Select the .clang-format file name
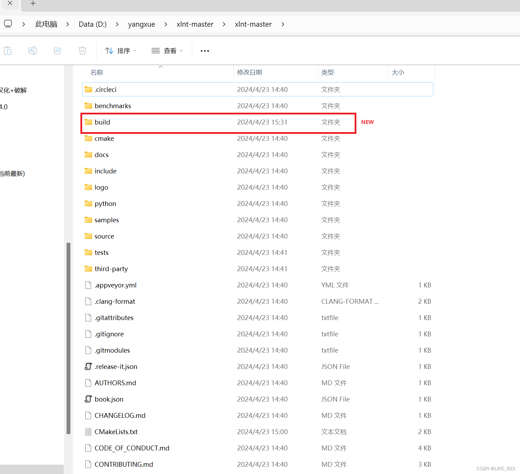 pos(115,302)
